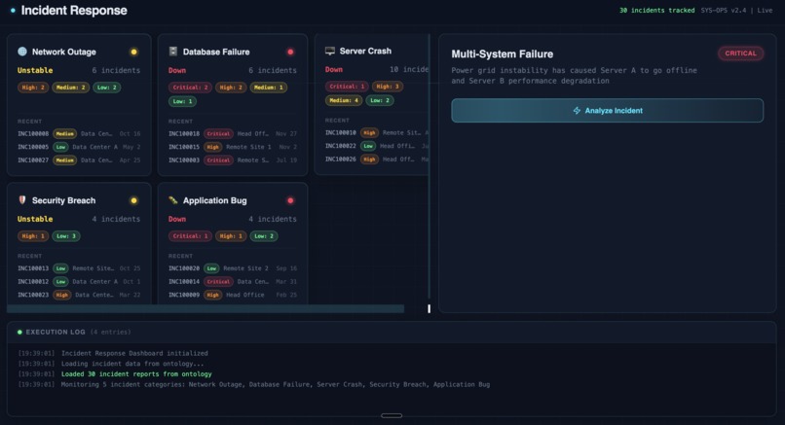Click the EXECUTION LOG header label
This screenshot has width=785, height=425.
56,332
